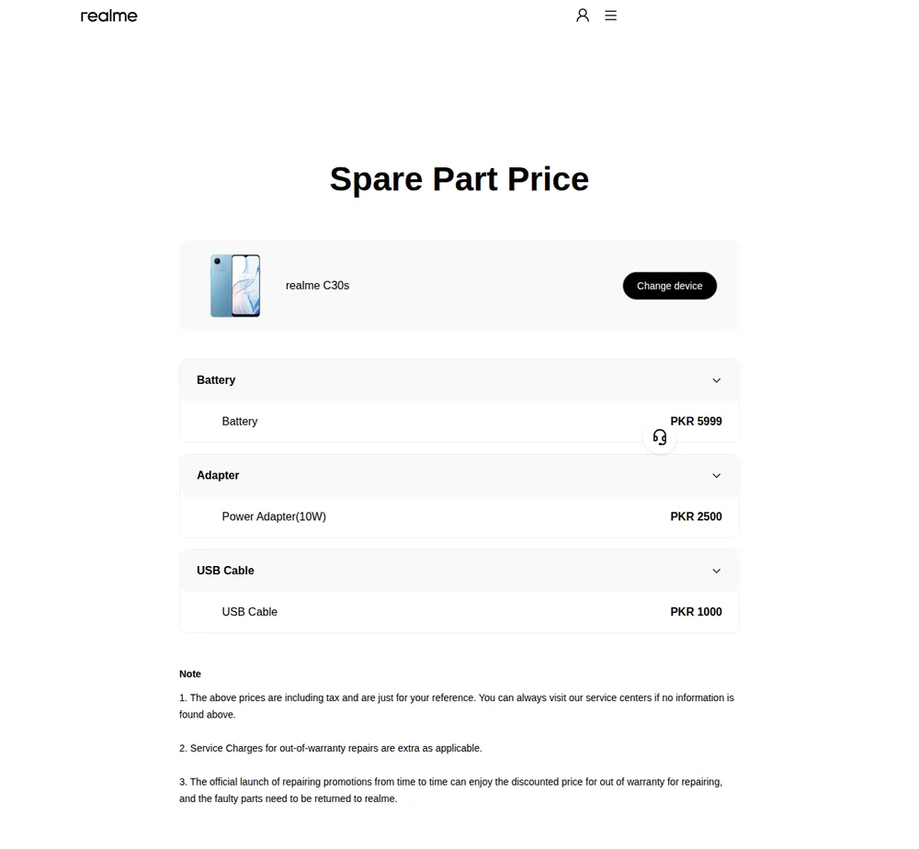This screenshot has height=849, width=919.
Task: Click the USB Cable item row
Action: click(x=459, y=612)
